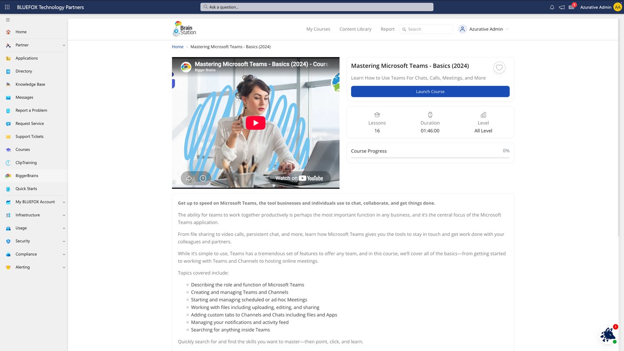Click the Request Service sidebar link
This screenshot has width=624, height=351.
pos(30,124)
